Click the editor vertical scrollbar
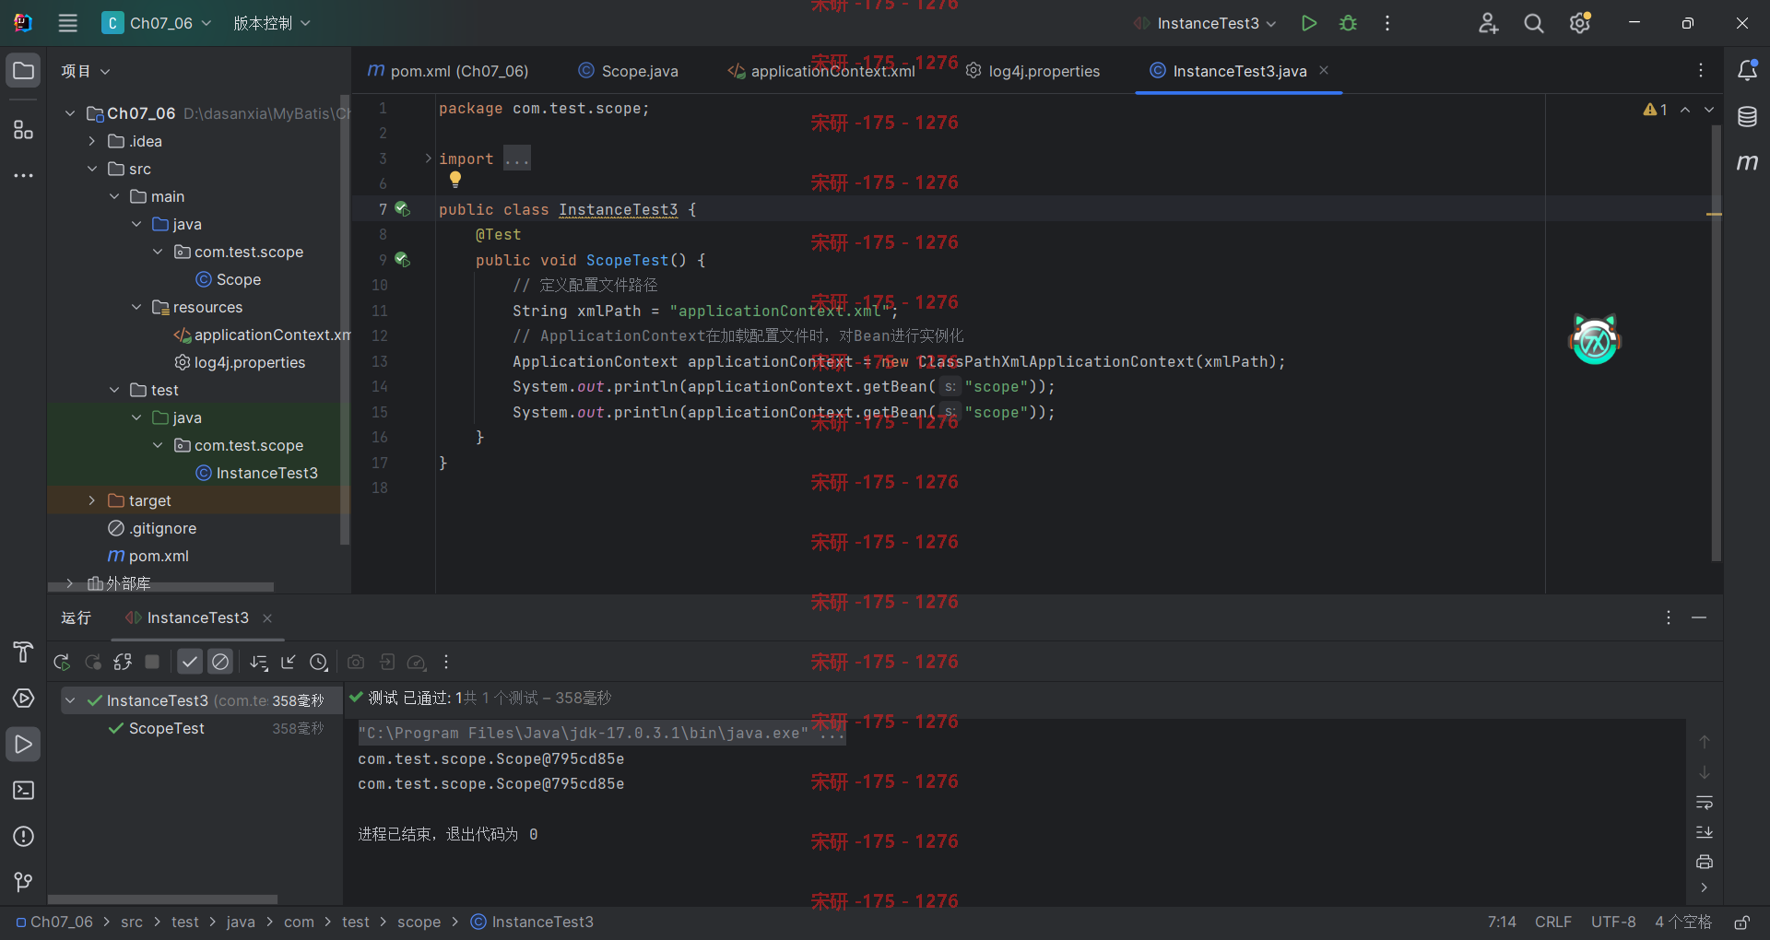This screenshot has height=940, width=1770. coord(1716,343)
